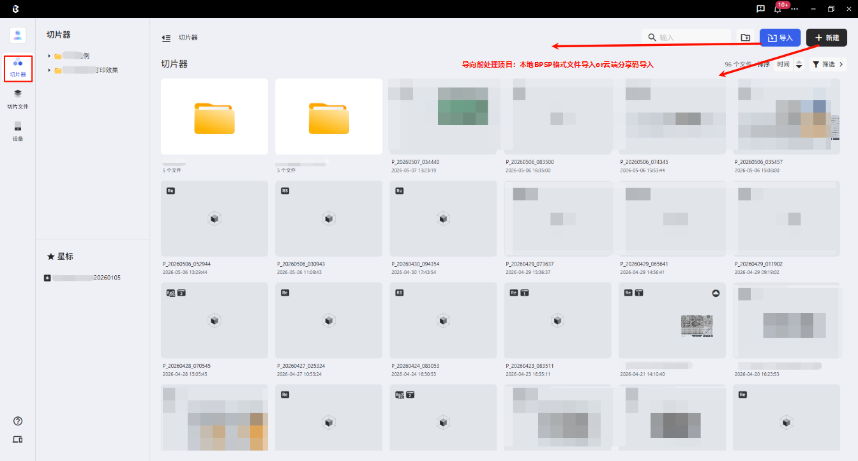Image resolution: width=858 pixels, height=461 pixels.
Task: Open the feedback message icon in the title bar
Action: (760, 9)
